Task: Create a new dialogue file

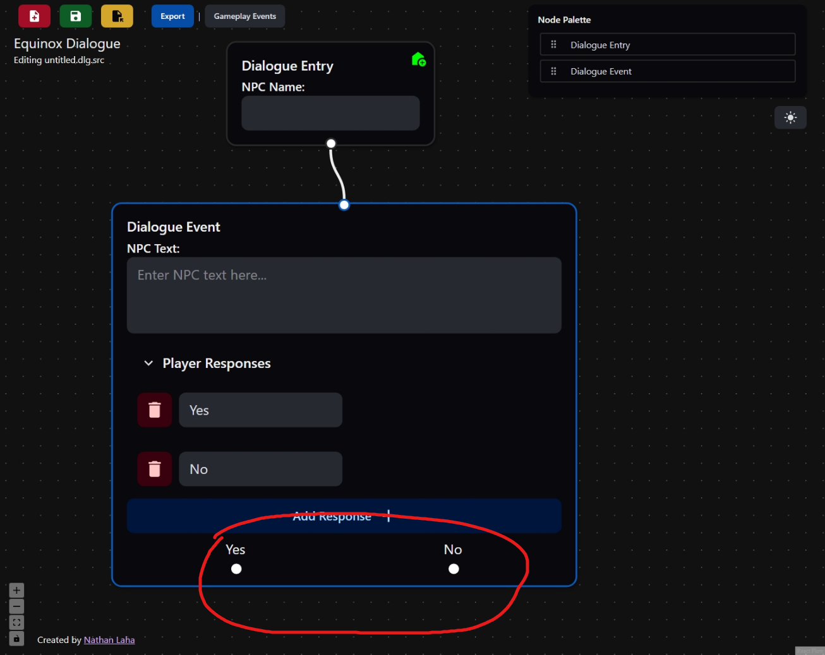Action: [x=34, y=16]
